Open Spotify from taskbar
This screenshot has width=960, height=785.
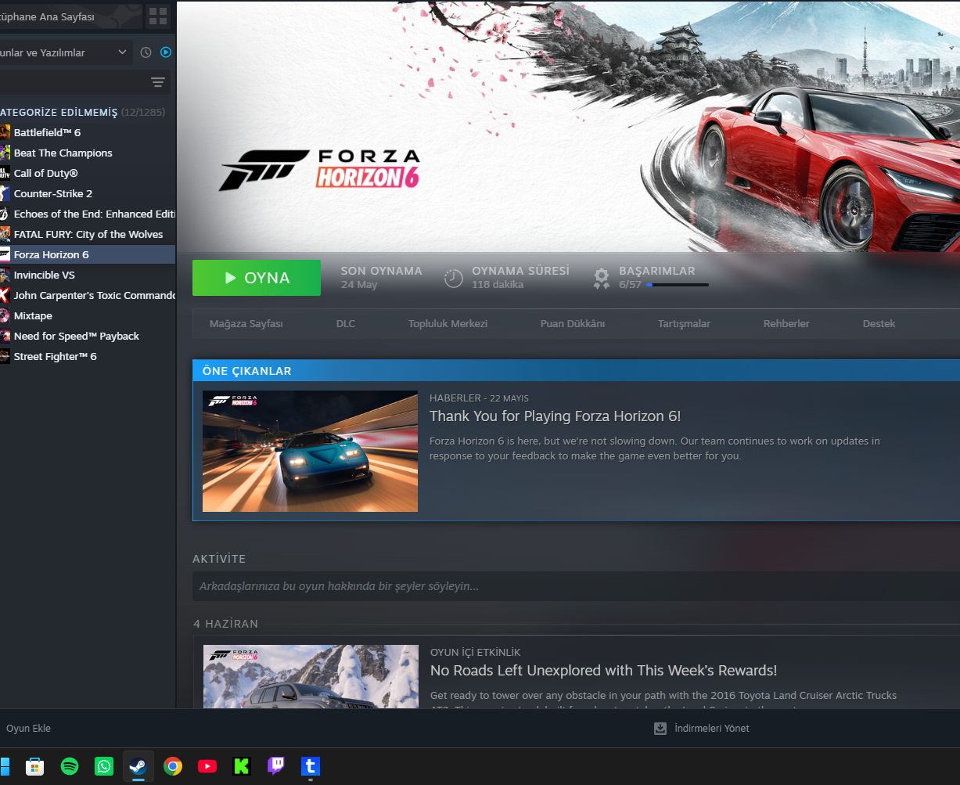(70, 766)
